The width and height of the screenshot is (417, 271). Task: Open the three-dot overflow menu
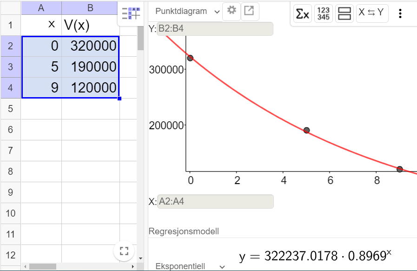pos(400,13)
